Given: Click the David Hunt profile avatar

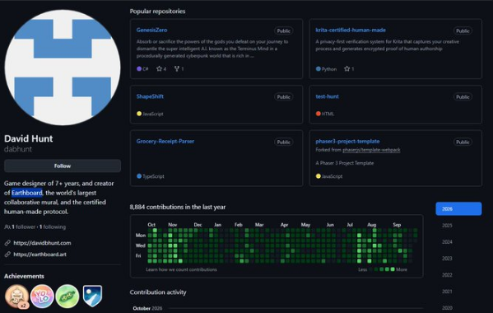Looking at the screenshot, I should coord(63,68).
